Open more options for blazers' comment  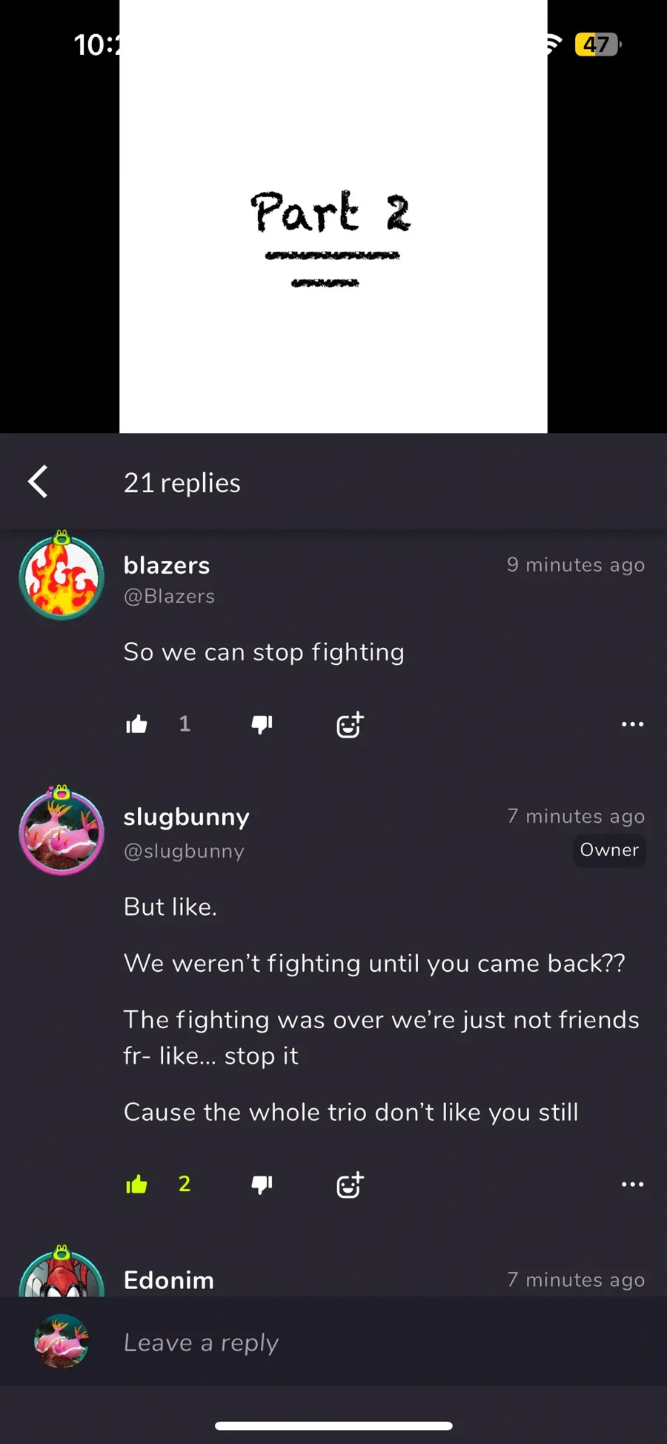[x=632, y=724]
